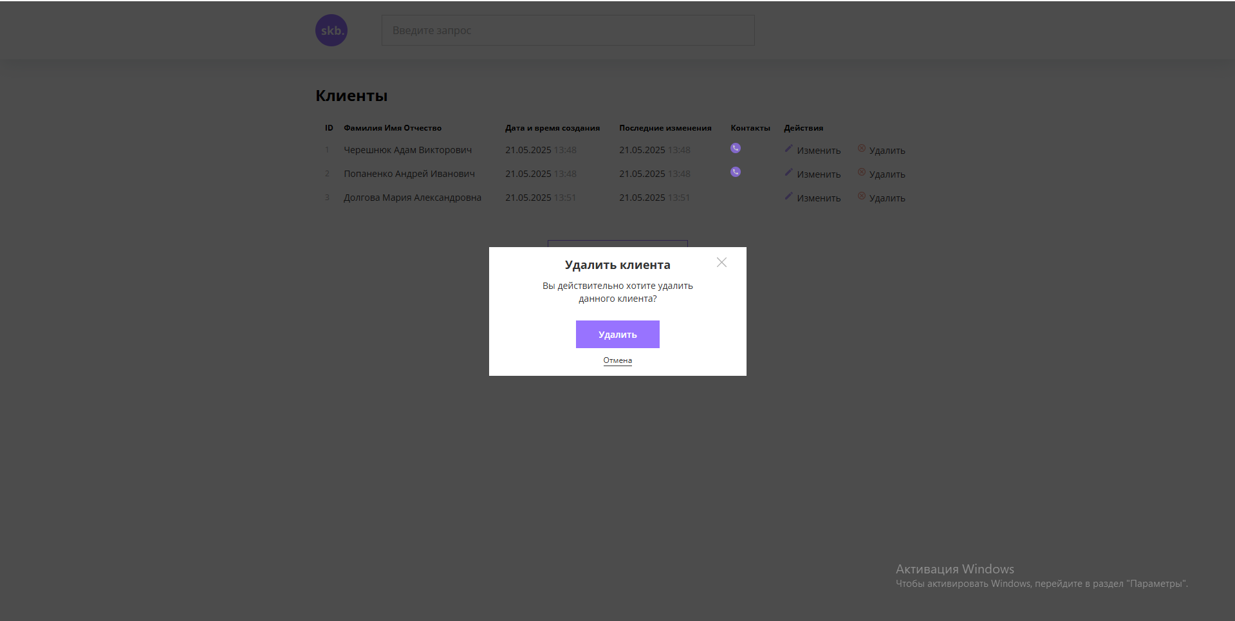Sort table by ID column header

[329, 128]
